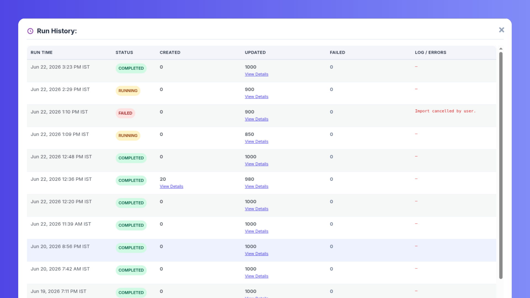The image size is (530, 298).
Task: Click the RUN TIME column header
Action: tap(42, 52)
